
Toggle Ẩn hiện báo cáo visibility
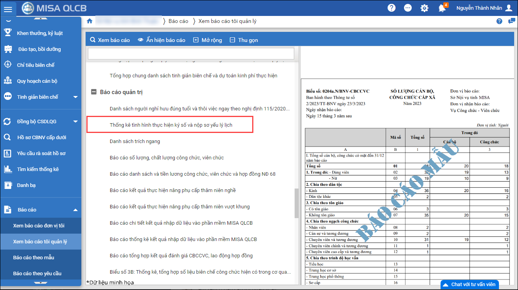pyautogui.click(x=162, y=40)
